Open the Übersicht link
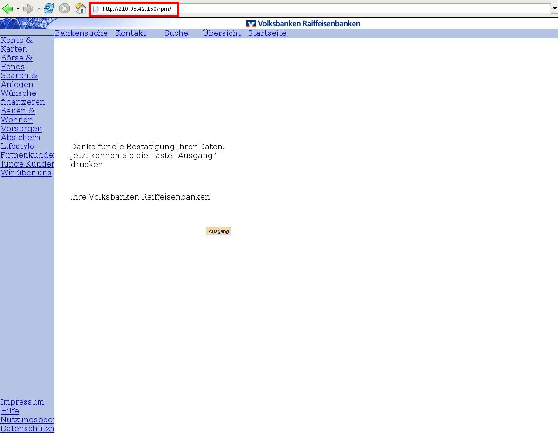This screenshot has width=558, height=433. pyautogui.click(x=222, y=33)
